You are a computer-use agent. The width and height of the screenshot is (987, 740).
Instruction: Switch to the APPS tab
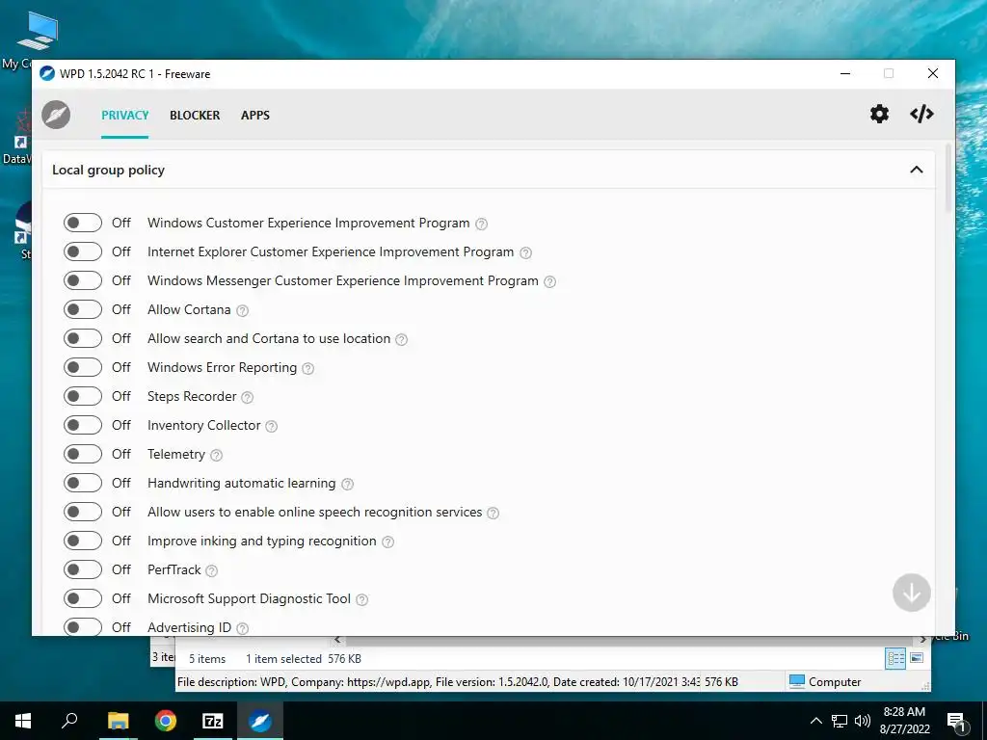click(x=254, y=116)
